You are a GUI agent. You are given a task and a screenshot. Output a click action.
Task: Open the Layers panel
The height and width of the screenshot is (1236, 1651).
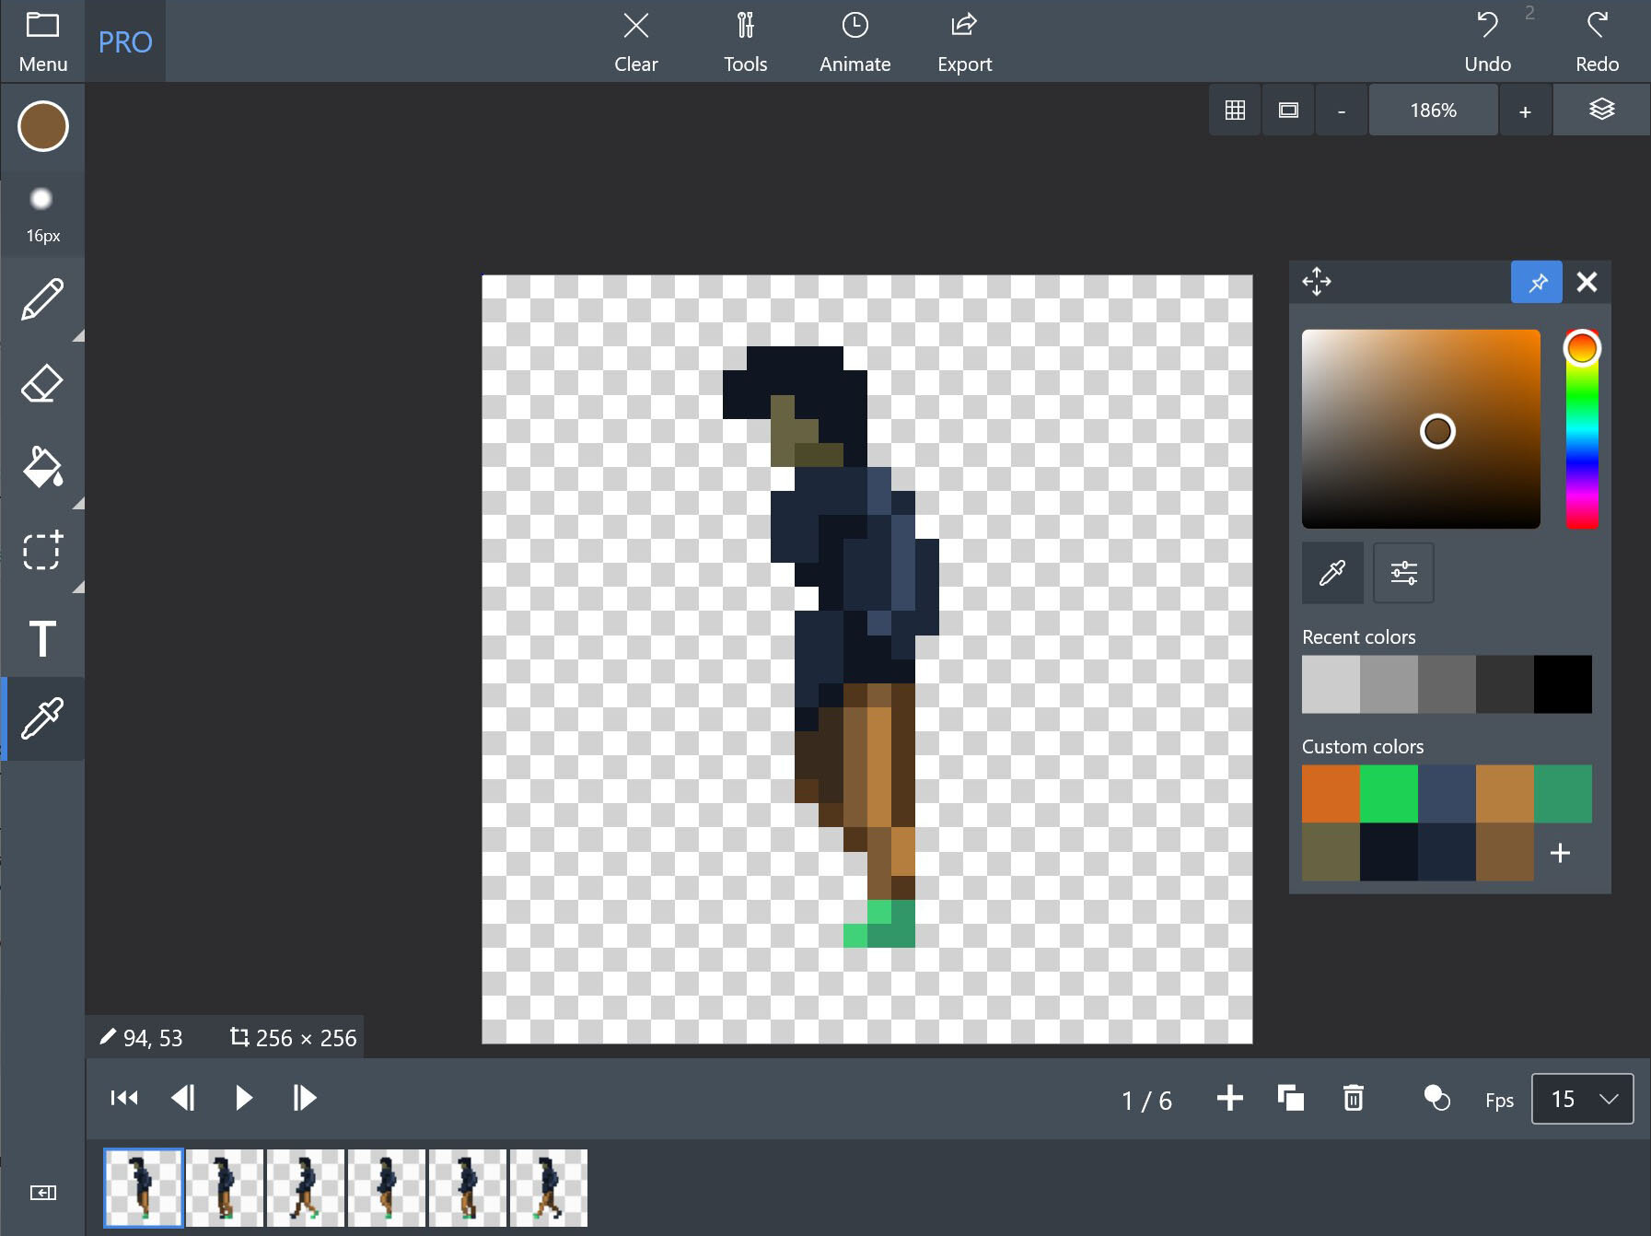coord(1601,111)
